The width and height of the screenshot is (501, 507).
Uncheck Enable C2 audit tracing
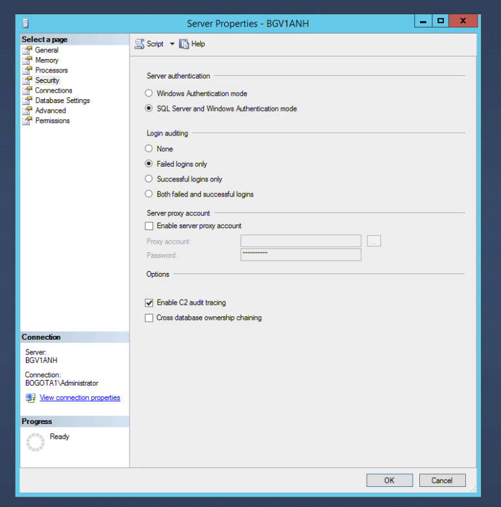(149, 303)
